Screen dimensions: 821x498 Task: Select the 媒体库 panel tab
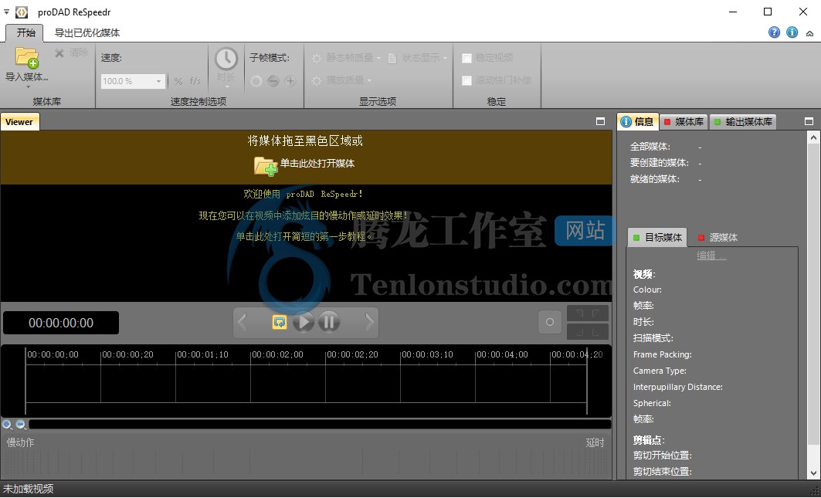[684, 122]
